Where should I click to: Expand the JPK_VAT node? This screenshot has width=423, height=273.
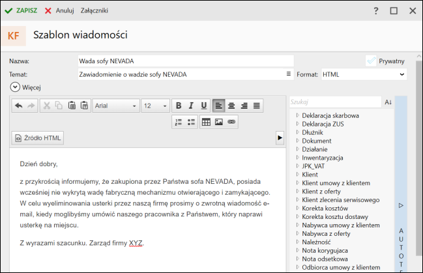297,165
